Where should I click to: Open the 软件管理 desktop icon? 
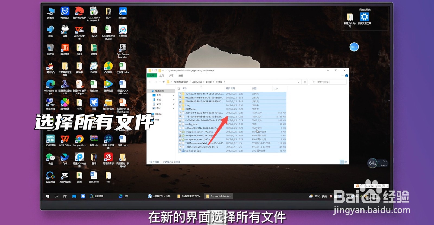point(65,104)
